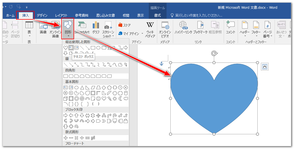Select the moon shape
The image size is (294, 149).
[120, 99]
